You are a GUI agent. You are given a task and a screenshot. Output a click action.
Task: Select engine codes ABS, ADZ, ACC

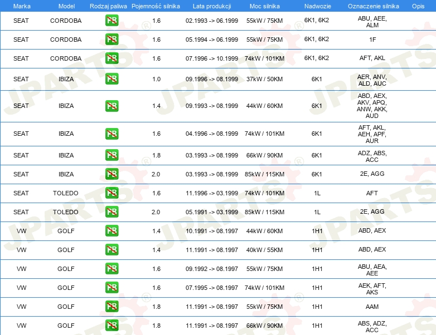pos(372,327)
